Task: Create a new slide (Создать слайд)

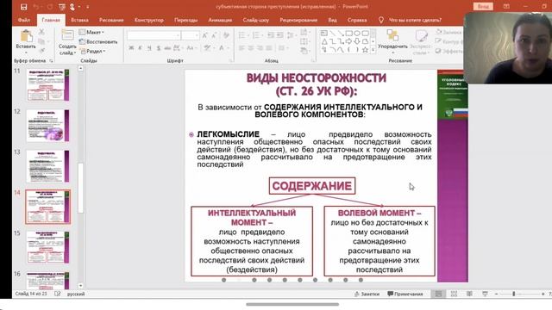Action: 67,42
